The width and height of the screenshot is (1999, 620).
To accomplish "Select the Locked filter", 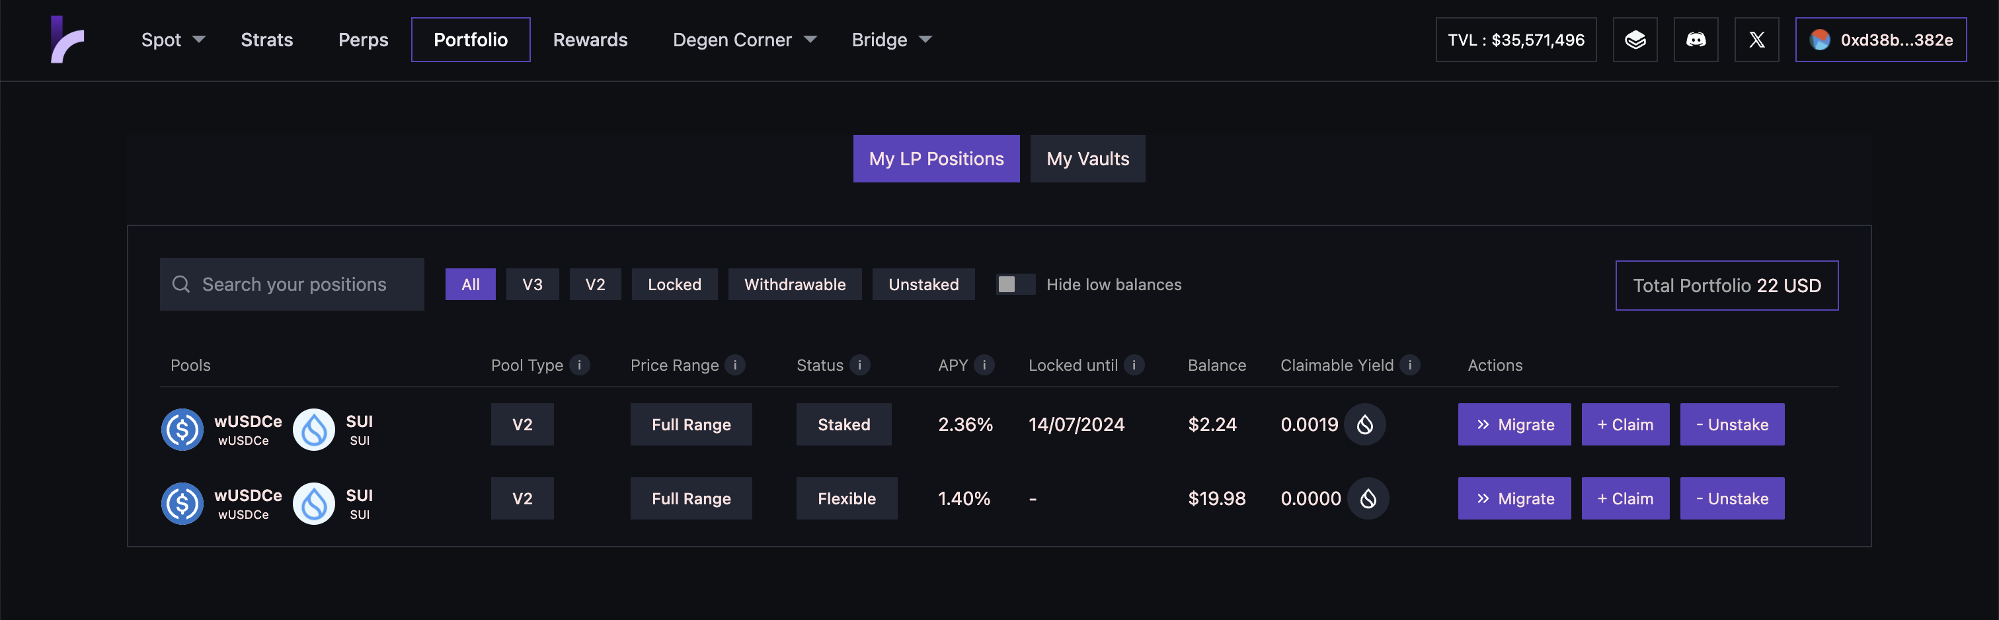I will click(x=674, y=285).
